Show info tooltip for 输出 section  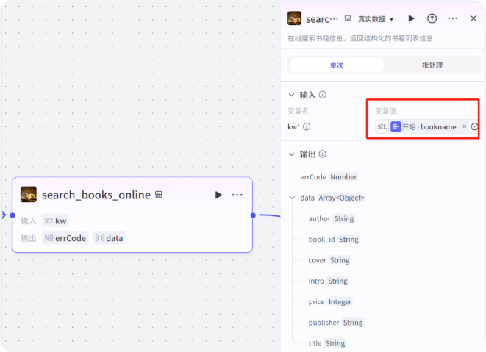pyautogui.click(x=322, y=154)
